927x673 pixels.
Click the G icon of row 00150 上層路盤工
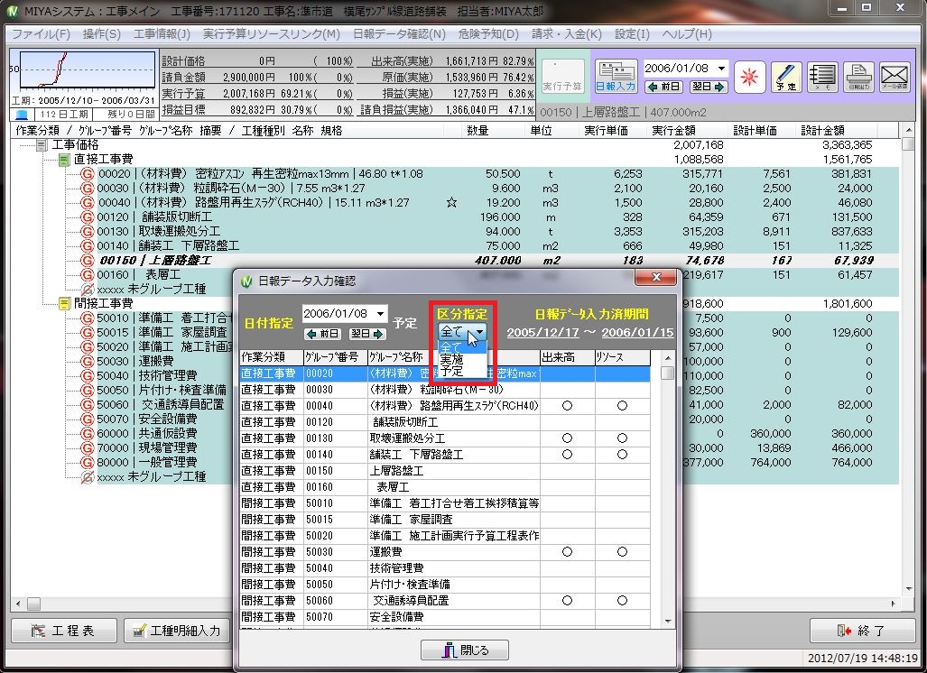[88, 261]
